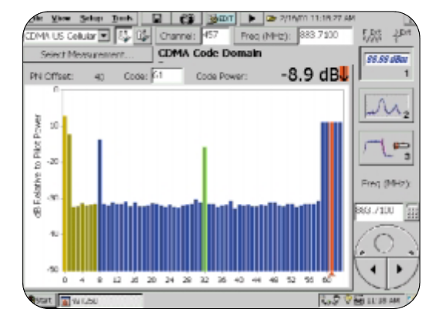Click the PN Offset value 40

coord(99,76)
